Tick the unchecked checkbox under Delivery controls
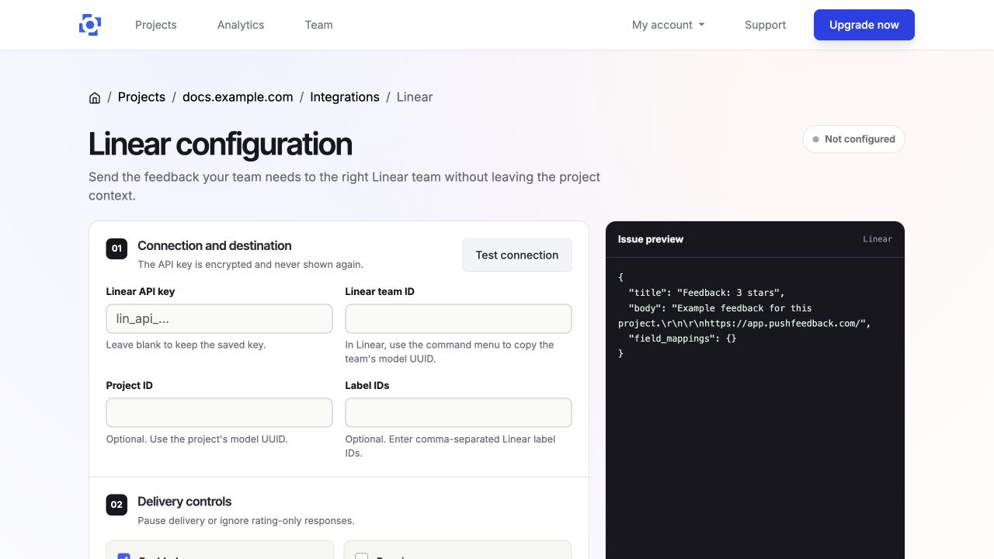 click(361, 556)
